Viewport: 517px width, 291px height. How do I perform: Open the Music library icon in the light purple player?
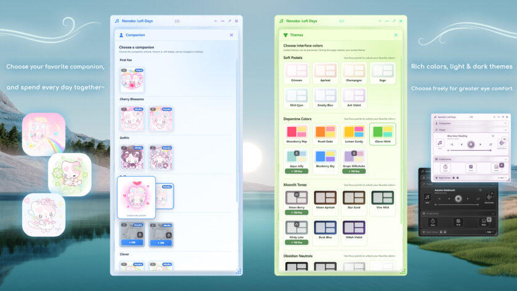pyautogui.click(x=440, y=143)
